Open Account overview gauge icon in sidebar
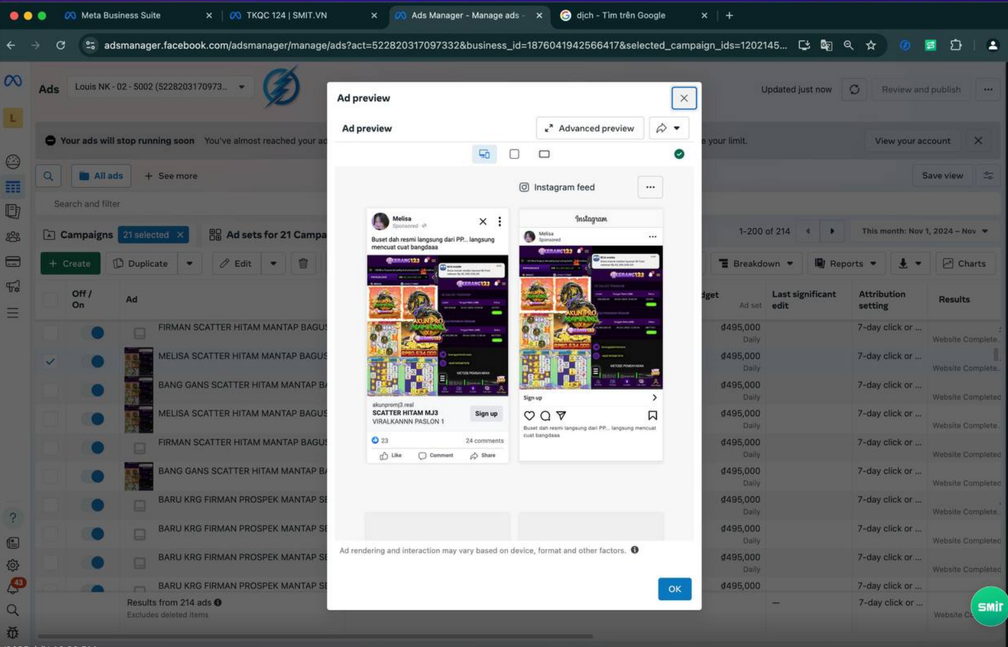 coord(13,162)
